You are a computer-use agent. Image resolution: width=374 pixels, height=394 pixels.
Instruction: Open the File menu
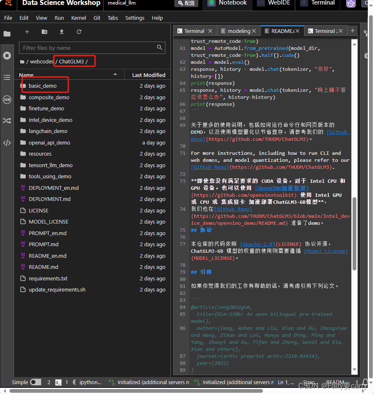coord(8,18)
